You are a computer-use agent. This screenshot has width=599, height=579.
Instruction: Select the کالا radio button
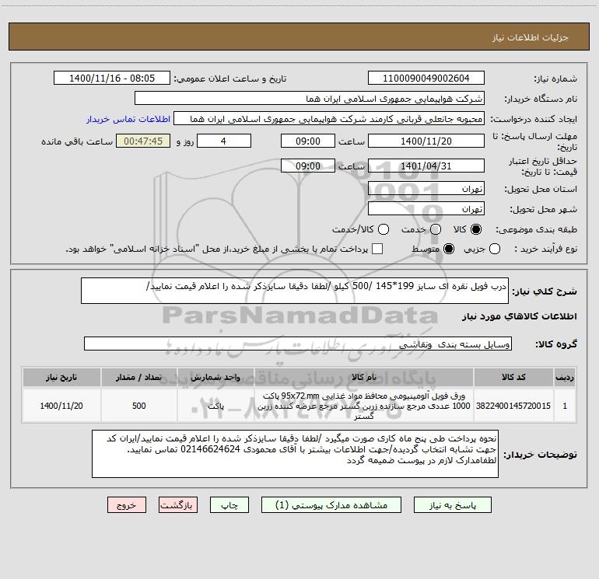(x=476, y=229)
